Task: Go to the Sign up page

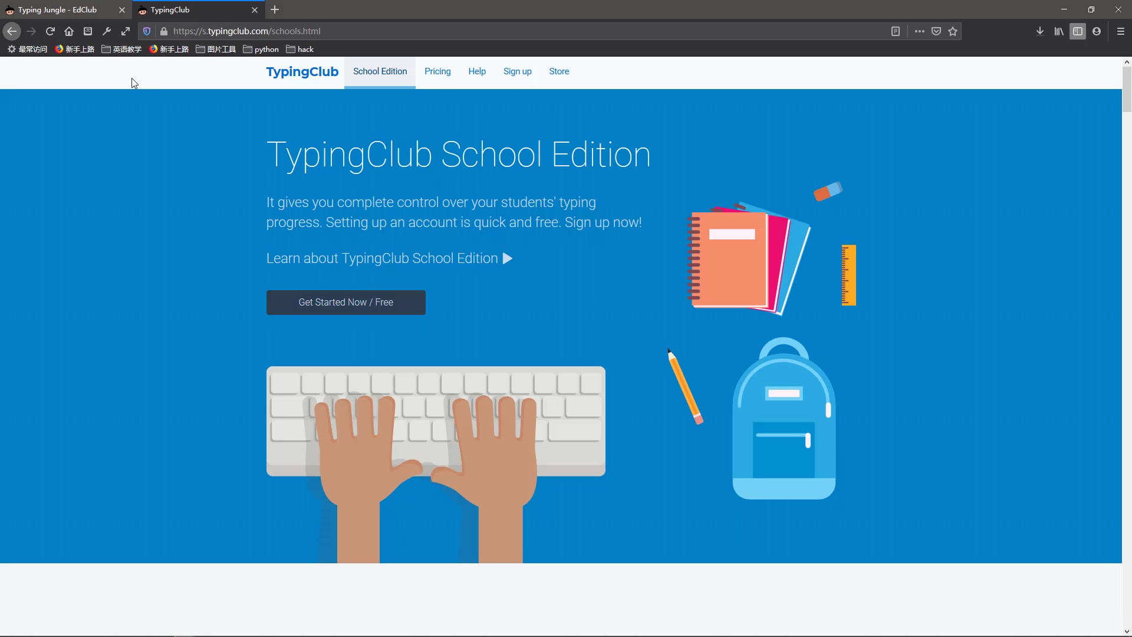Action: (517, 71)
